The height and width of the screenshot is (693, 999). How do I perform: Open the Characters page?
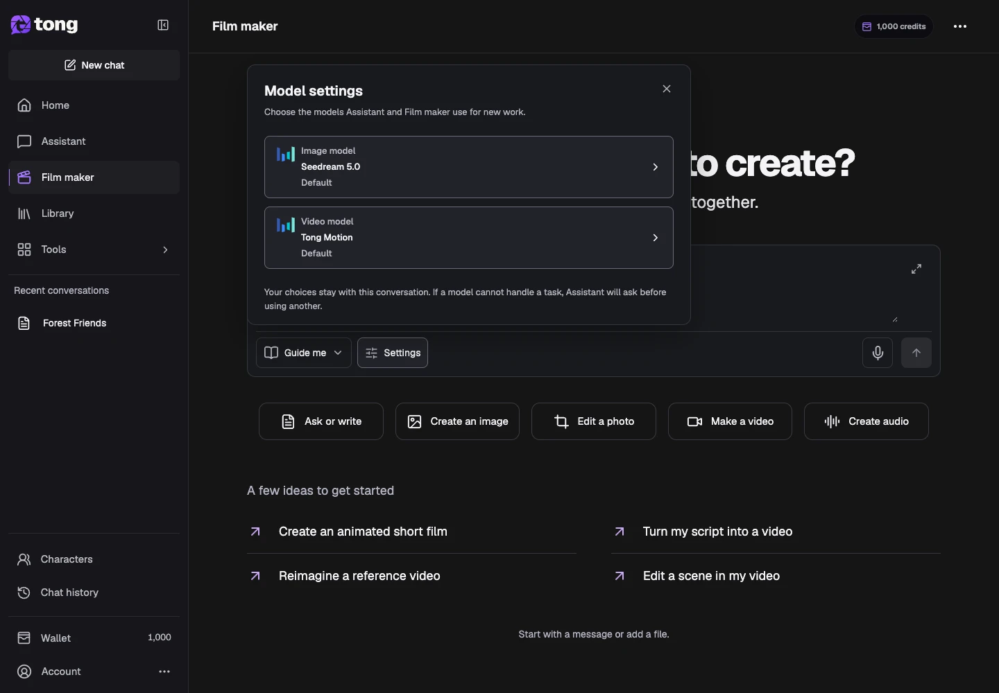point(94,559)
